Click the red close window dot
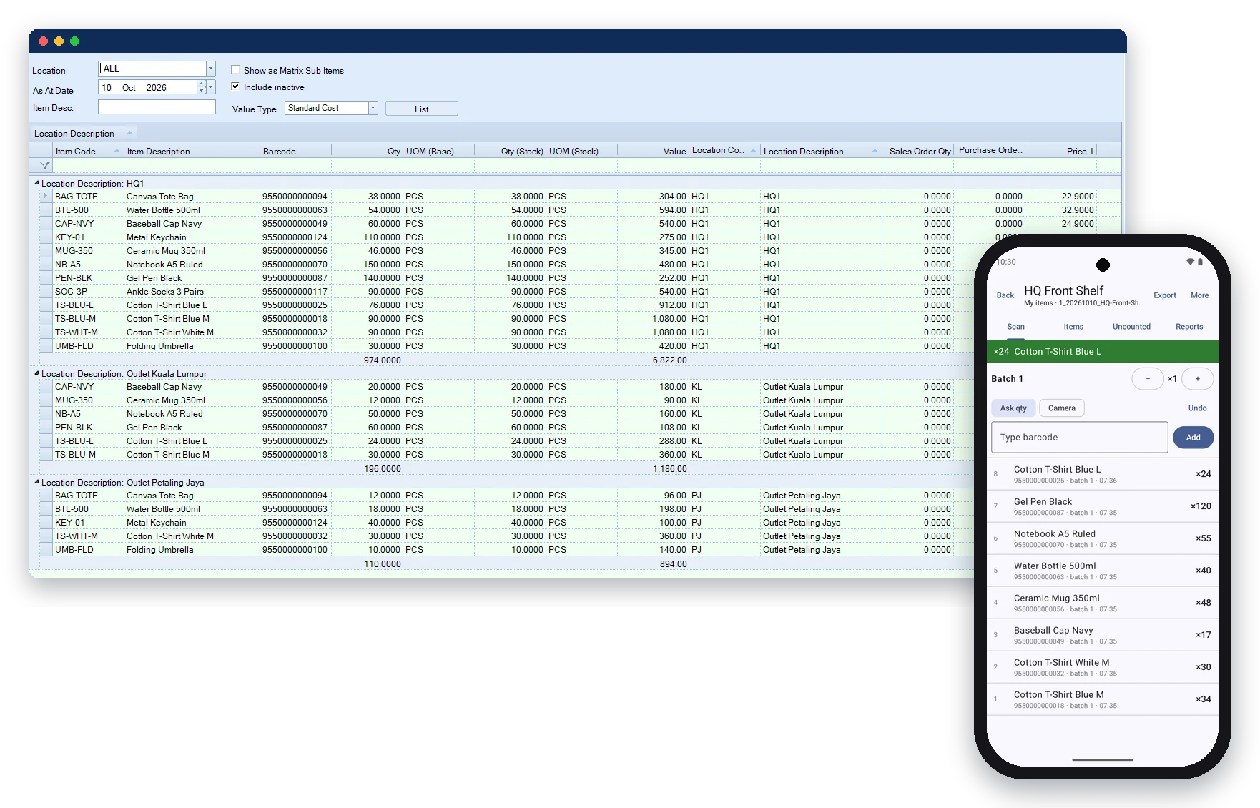 pyautogui.click(x=43, y=41)
